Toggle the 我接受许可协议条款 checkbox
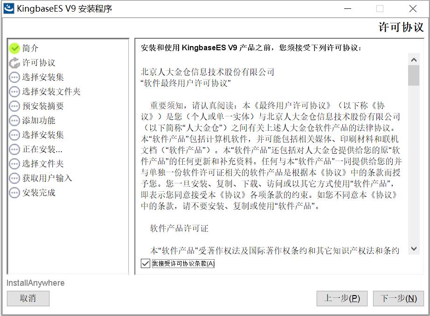 coord(145,263)
